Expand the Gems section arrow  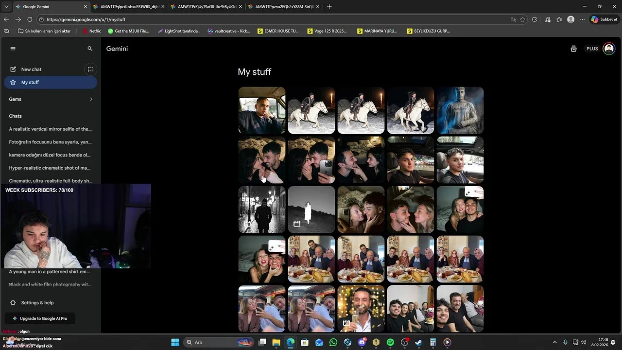pos(91,99)
